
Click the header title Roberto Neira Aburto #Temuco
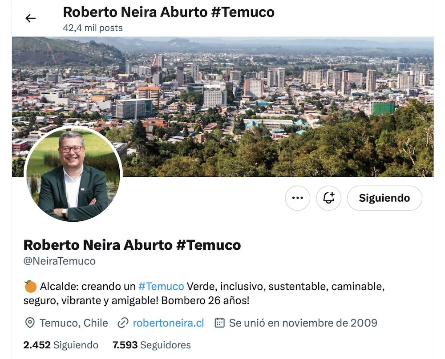pyautogui.click(x=169, y=12)
